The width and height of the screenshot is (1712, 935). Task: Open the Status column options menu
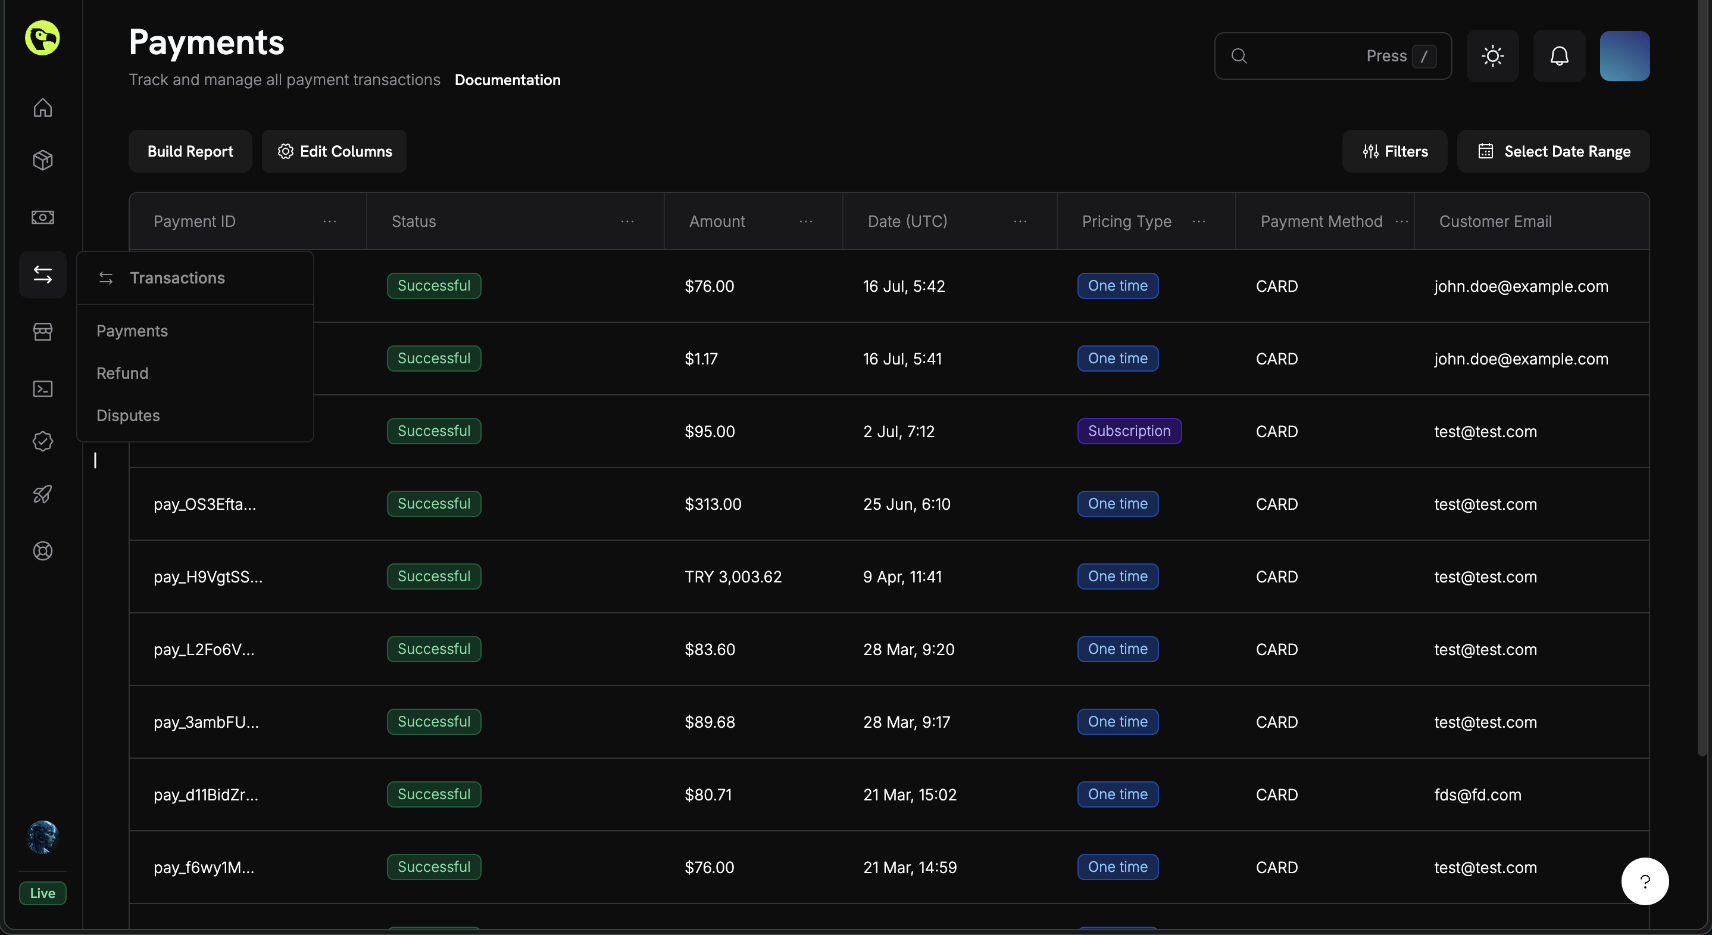coord(627,222)
